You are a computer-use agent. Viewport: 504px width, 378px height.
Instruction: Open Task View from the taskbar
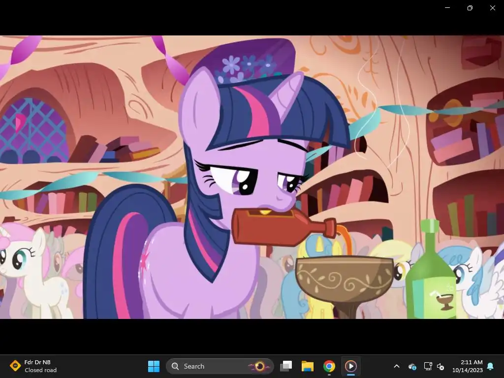286,366
